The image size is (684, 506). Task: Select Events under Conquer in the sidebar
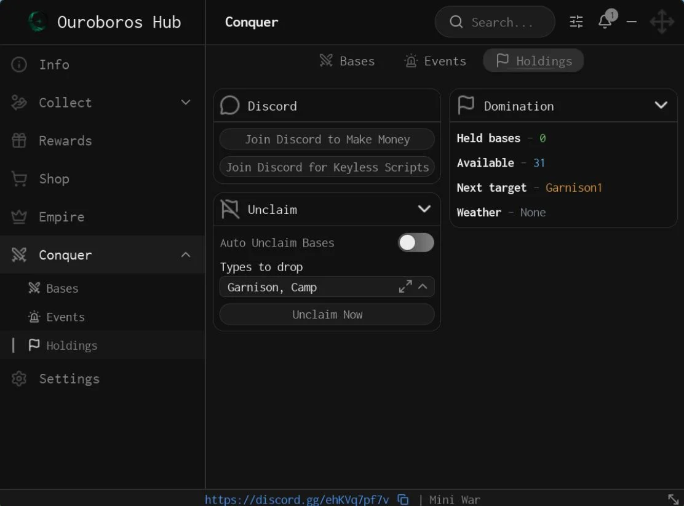pos(103,317)
